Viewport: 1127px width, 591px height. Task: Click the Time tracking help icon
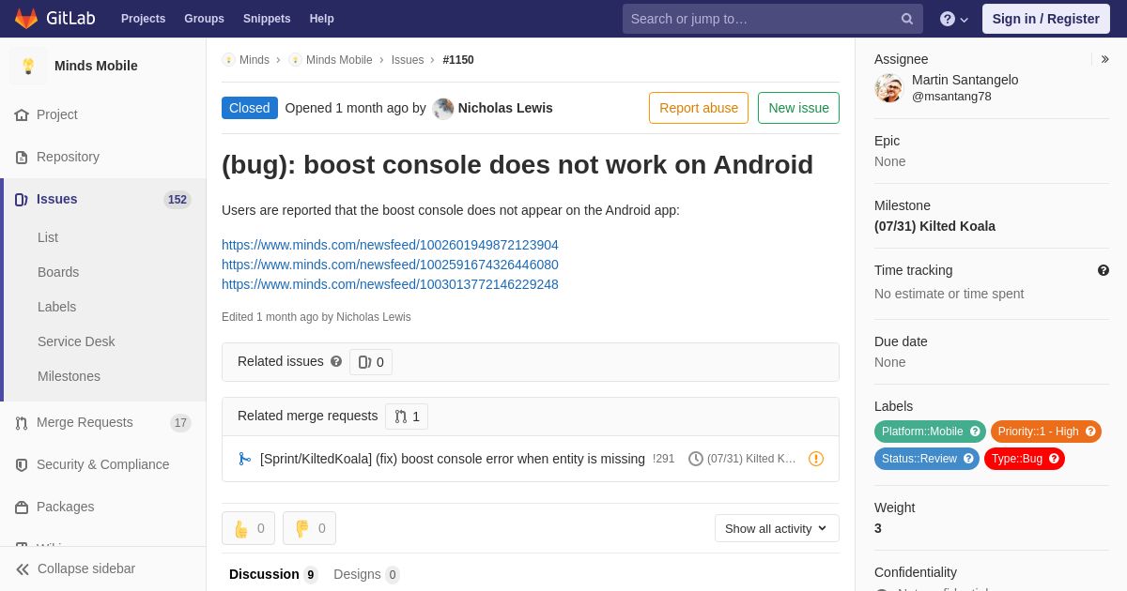click(x=1104, y=270)
